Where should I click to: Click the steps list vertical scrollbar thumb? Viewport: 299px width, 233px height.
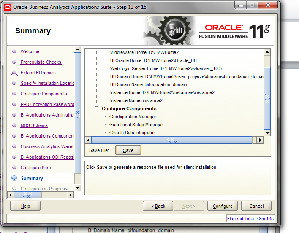(78, 113)
